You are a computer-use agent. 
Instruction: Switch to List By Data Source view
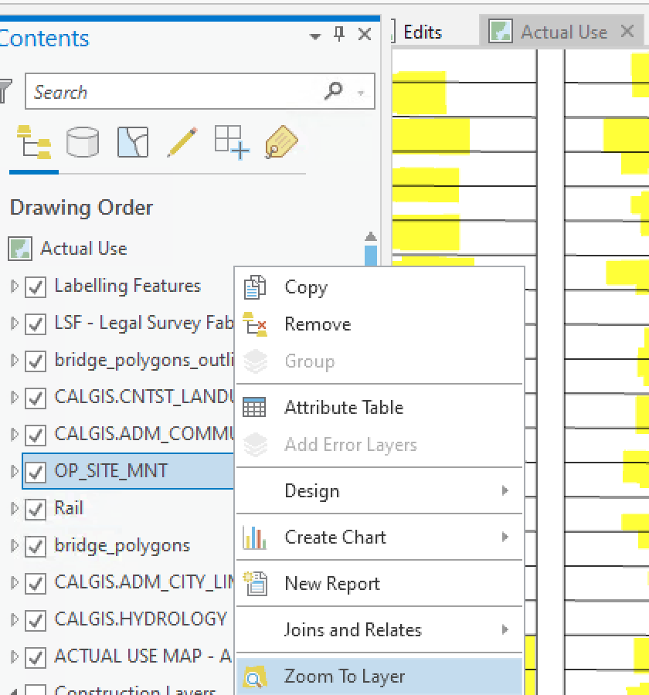click(81, 141)
